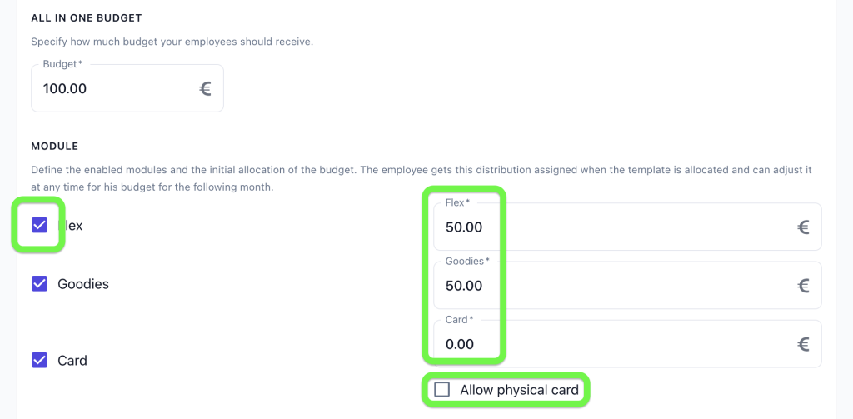This screenshot has height=419, width=853.
Task: Click into the Goodies amount field
Action: tap(628, 285)
